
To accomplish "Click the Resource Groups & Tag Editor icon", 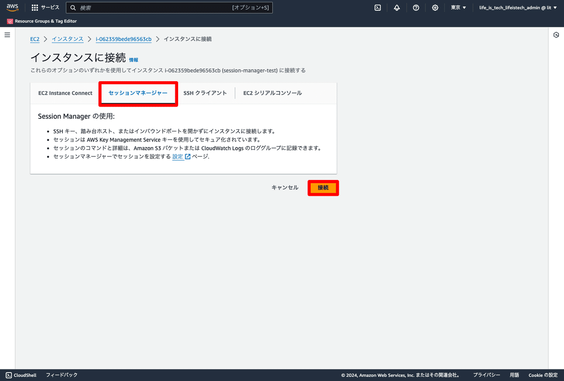I will click(10, 21).
